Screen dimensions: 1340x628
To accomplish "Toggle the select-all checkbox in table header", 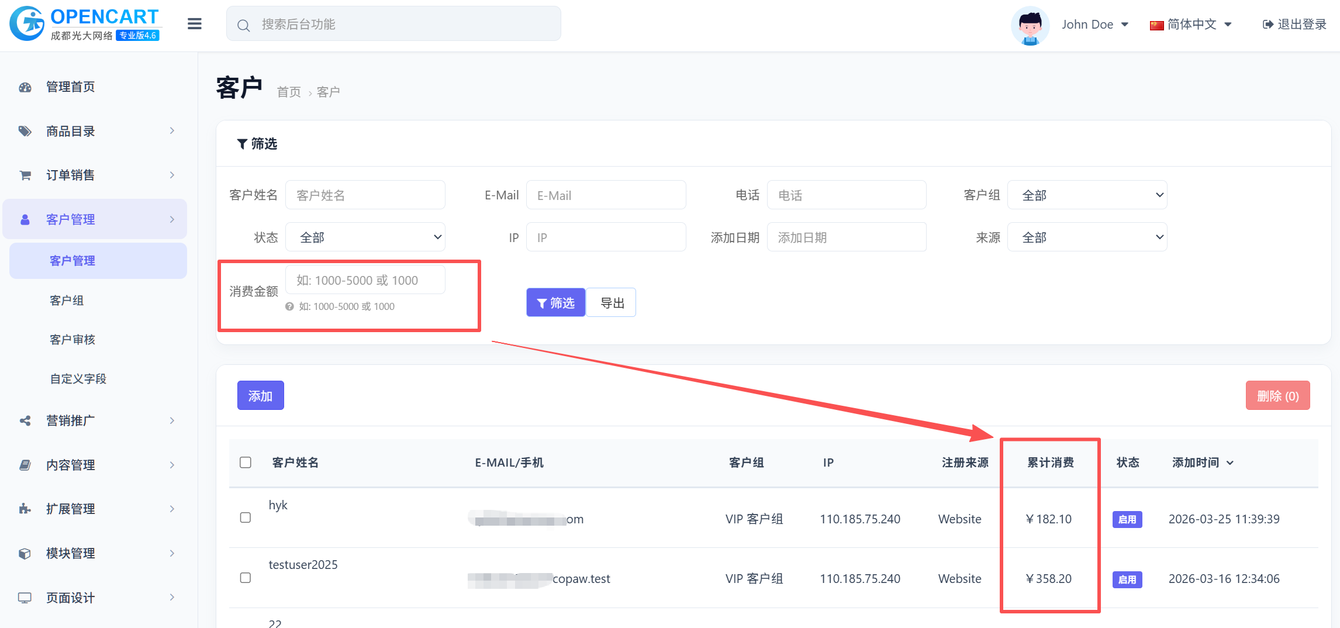I will click(x=246, y=463).
